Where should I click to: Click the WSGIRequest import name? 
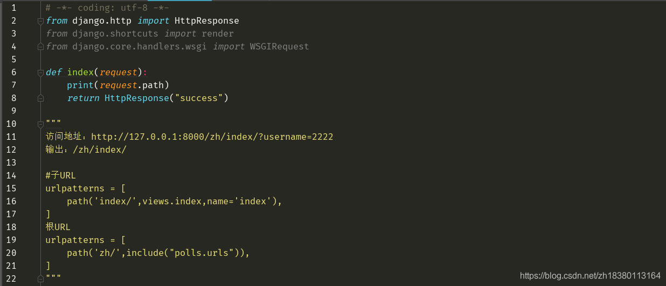280,46
